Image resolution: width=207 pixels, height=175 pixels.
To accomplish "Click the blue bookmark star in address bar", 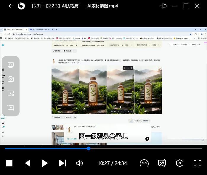I will point(190,34).
